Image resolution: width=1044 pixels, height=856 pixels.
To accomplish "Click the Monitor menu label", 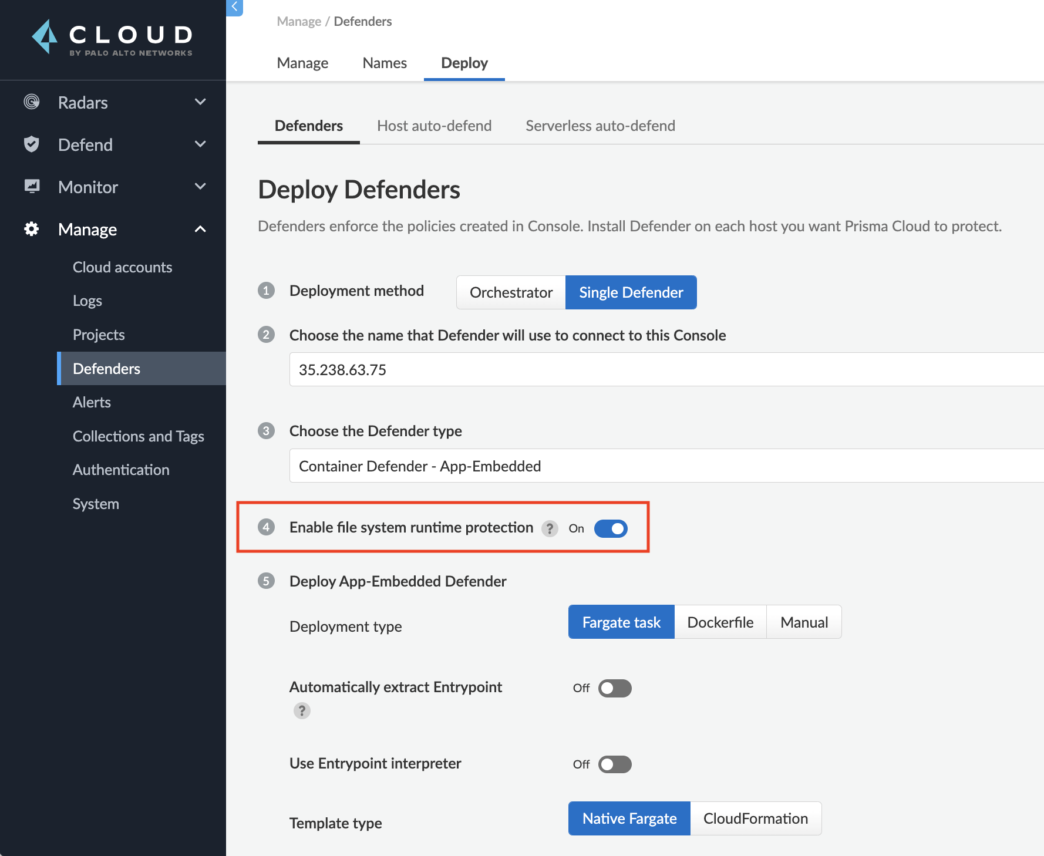I will click(x=88, y=187).
